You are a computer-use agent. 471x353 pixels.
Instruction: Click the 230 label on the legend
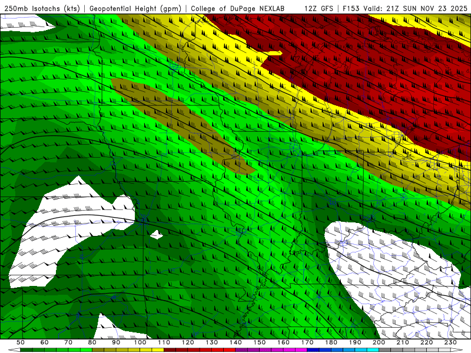coord(450,342)
